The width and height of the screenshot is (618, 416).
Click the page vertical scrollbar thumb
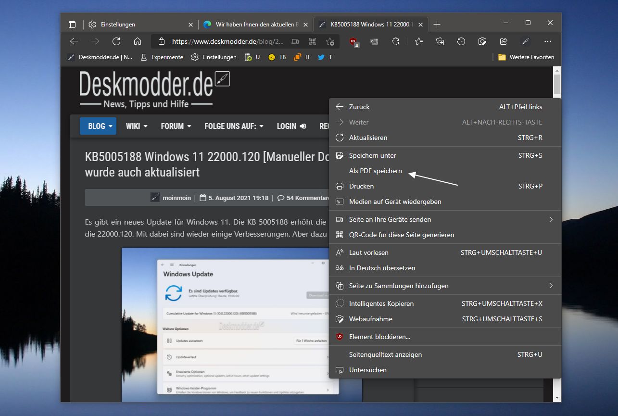[x=557, y=84]
